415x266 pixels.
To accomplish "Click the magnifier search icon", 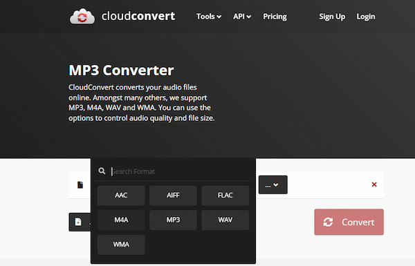I will point(102,171).
